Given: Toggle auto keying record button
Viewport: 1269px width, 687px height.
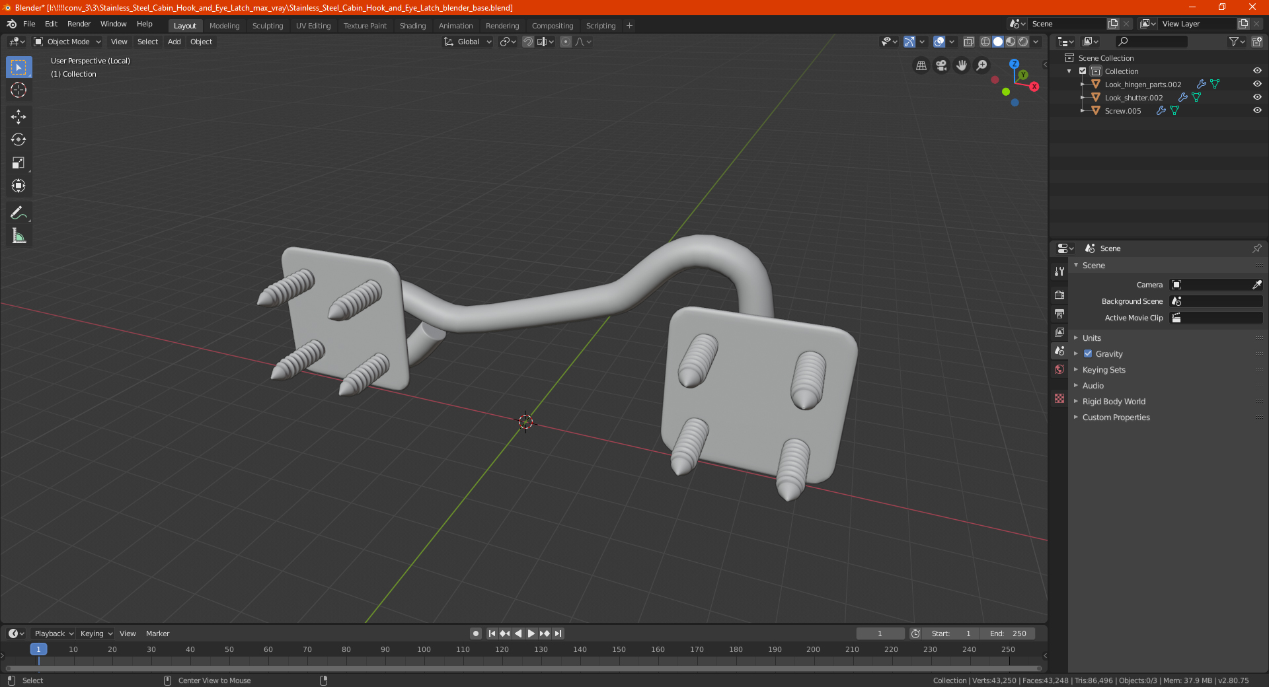Looking at the screenshot, I should click(x=475, y=633).
